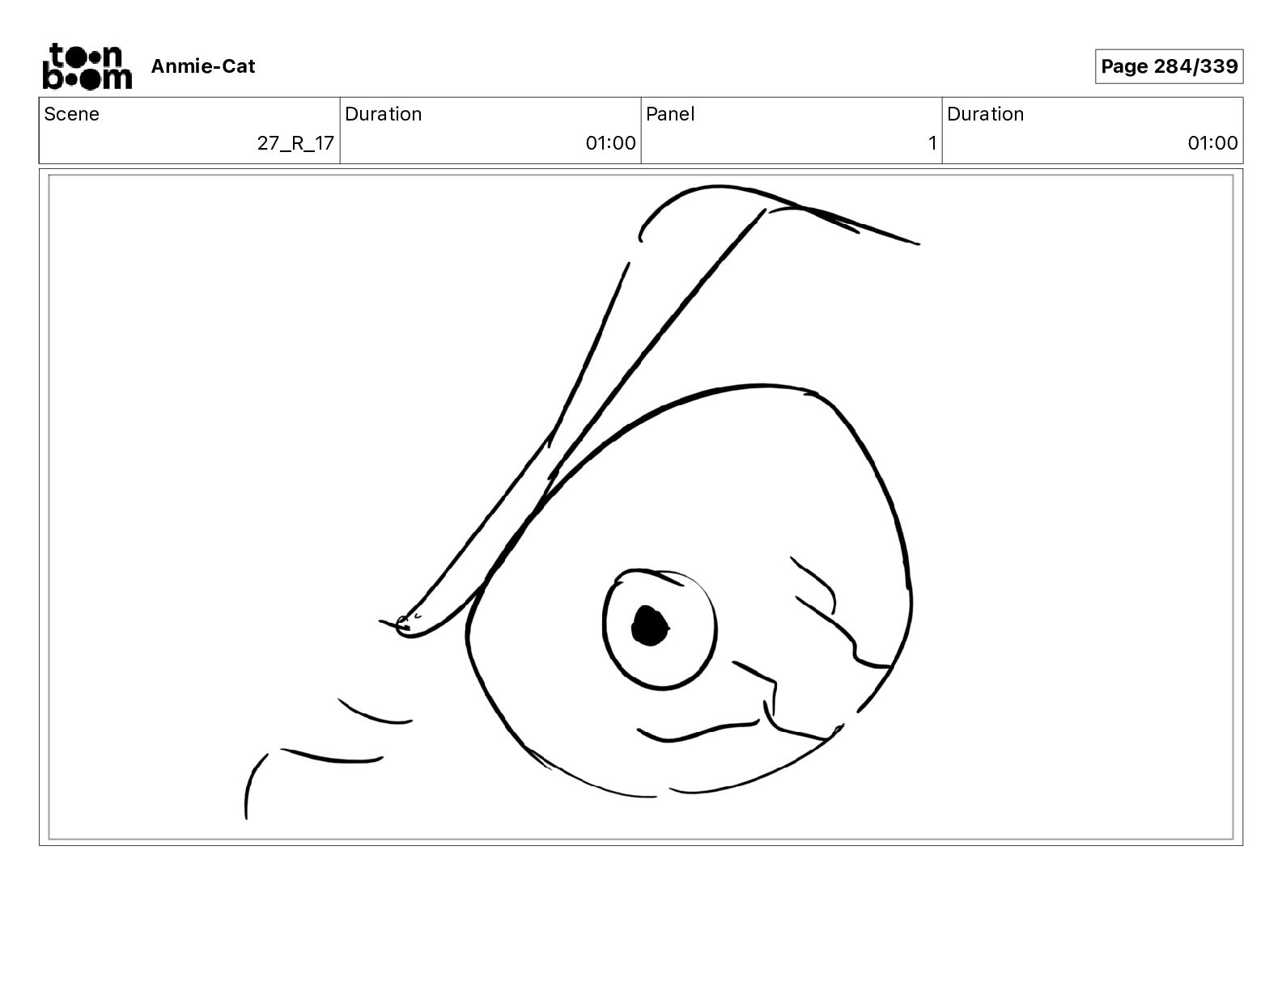1282x990 pixels.
Task: Select the panel Duration header label
Action: (986, 114)
